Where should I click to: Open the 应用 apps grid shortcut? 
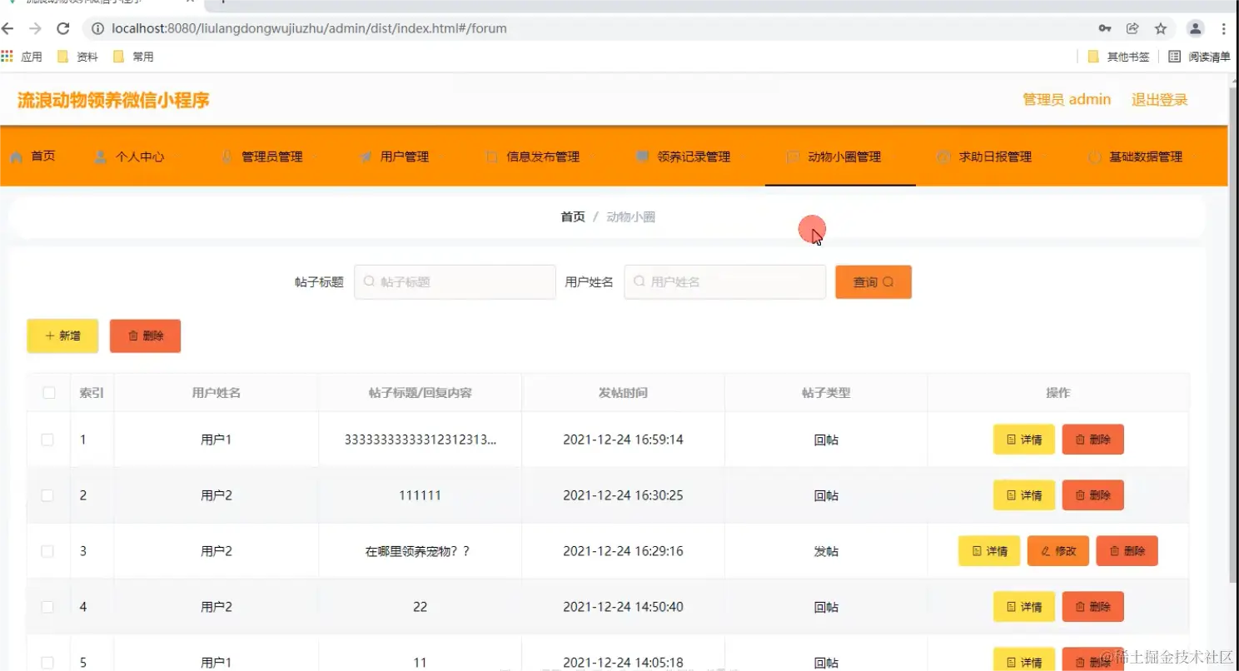(x=22, y=57)
